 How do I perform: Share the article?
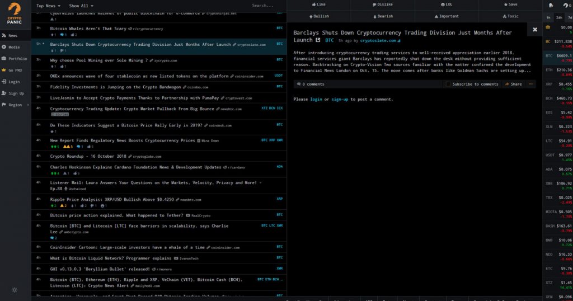click(x=514, y=84)
